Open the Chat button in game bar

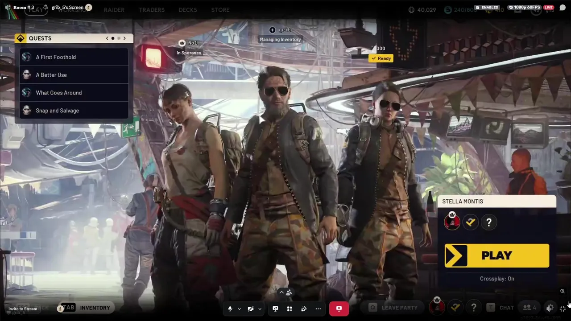click(x=501, y=308)
